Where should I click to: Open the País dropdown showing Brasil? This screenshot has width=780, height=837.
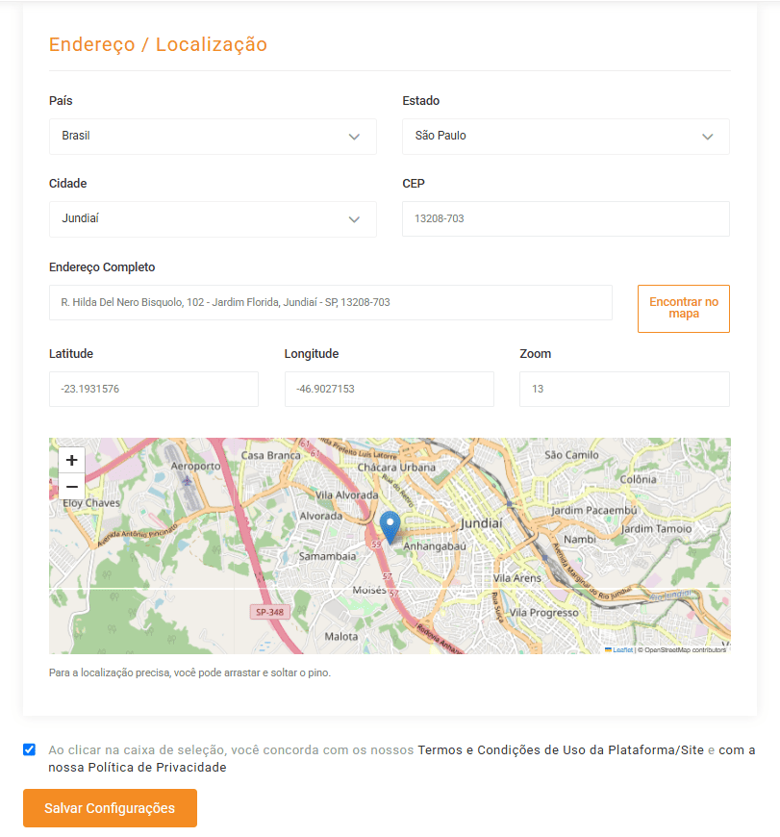click(x=213, y=137)
